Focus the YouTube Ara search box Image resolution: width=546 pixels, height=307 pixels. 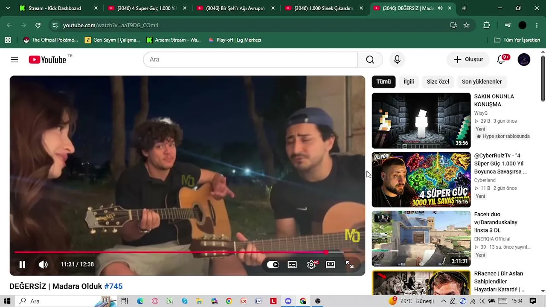tap(250, 60)
